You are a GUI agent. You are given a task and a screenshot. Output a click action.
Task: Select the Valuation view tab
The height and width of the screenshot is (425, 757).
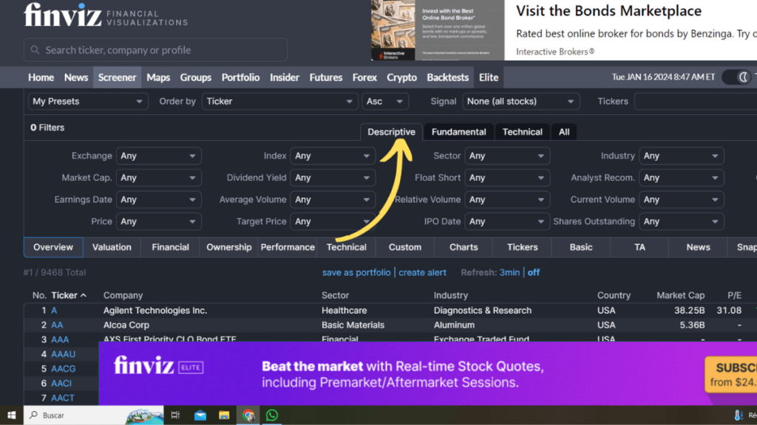pos(112,247)
